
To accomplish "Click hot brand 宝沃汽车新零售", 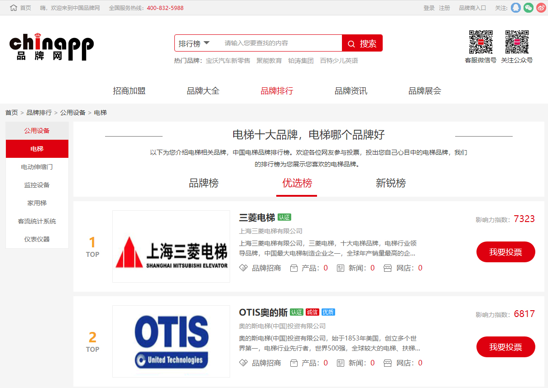I will click(x=228, y=61).
